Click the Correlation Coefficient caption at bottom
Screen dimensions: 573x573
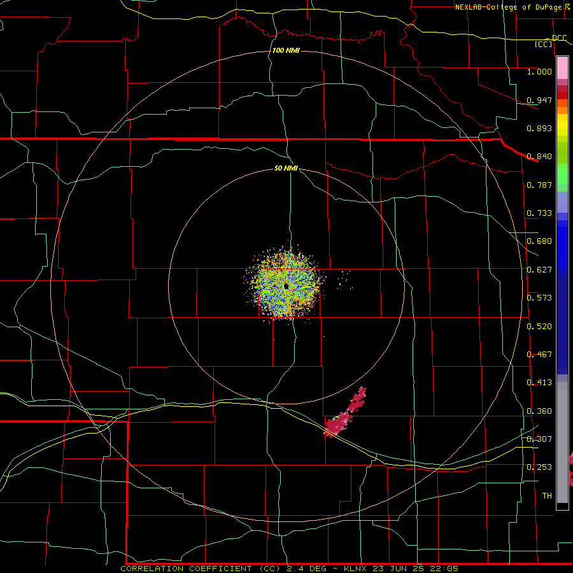pyautogui.click(x=289, y=569)
